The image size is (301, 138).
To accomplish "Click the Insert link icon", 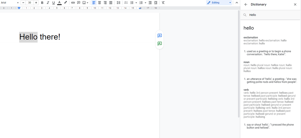I will (73, 3).
